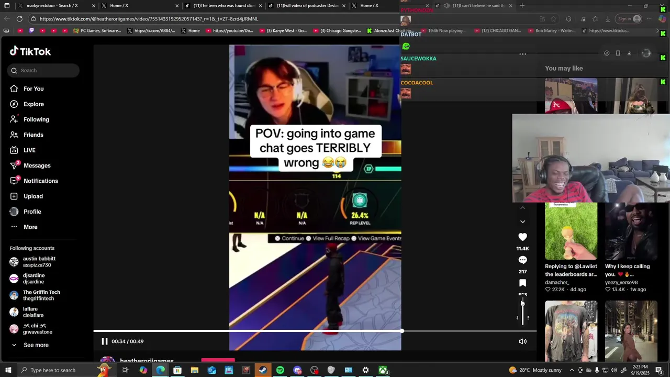
Task: Open the damacher_ creator link
Action: 557,282
